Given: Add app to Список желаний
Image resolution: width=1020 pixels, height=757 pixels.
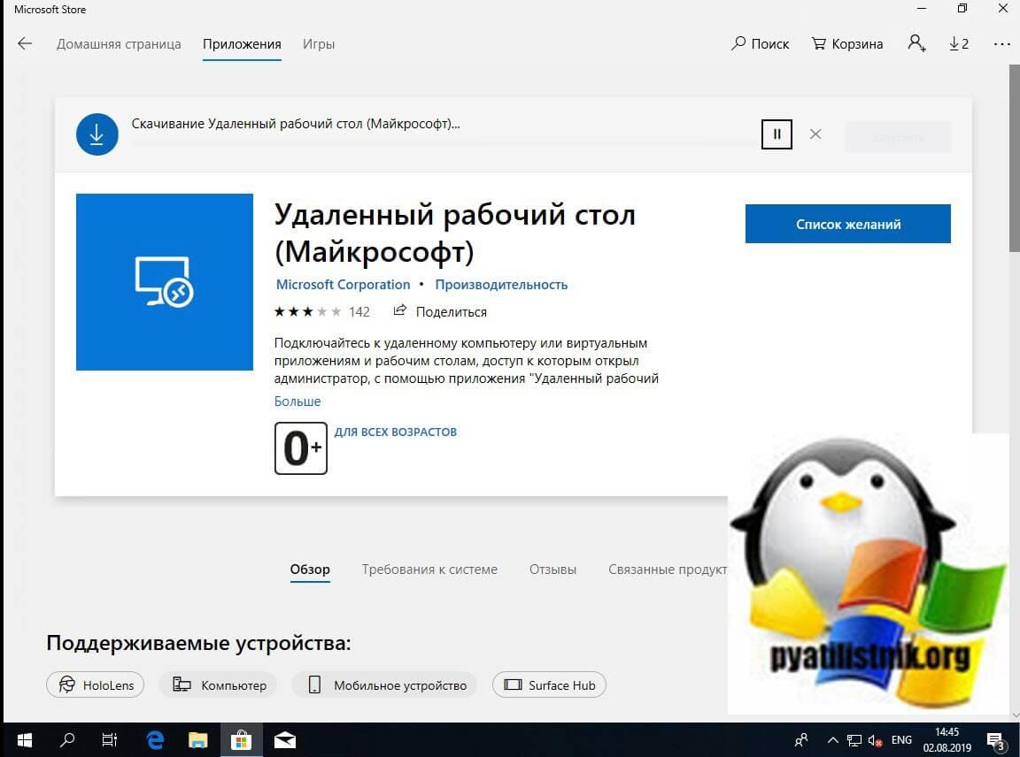Looking at the screenshot, I should pos(847,224).
